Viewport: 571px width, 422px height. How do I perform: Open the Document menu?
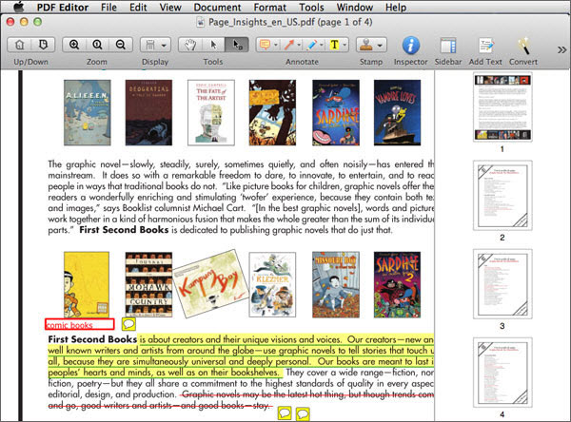pos(217,8)
